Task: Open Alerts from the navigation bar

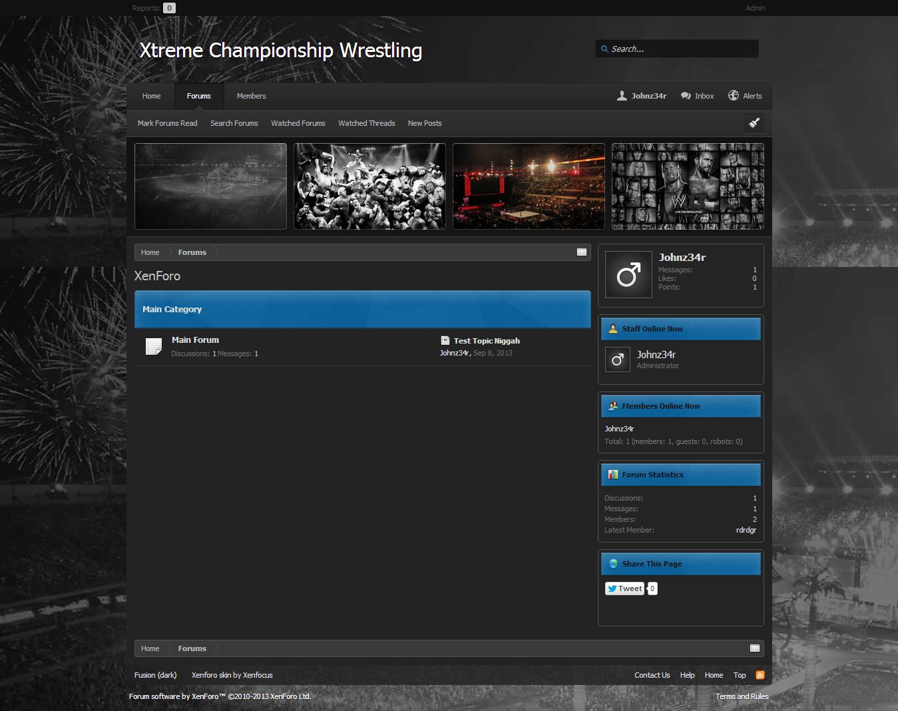Action: tap(745, 96)
